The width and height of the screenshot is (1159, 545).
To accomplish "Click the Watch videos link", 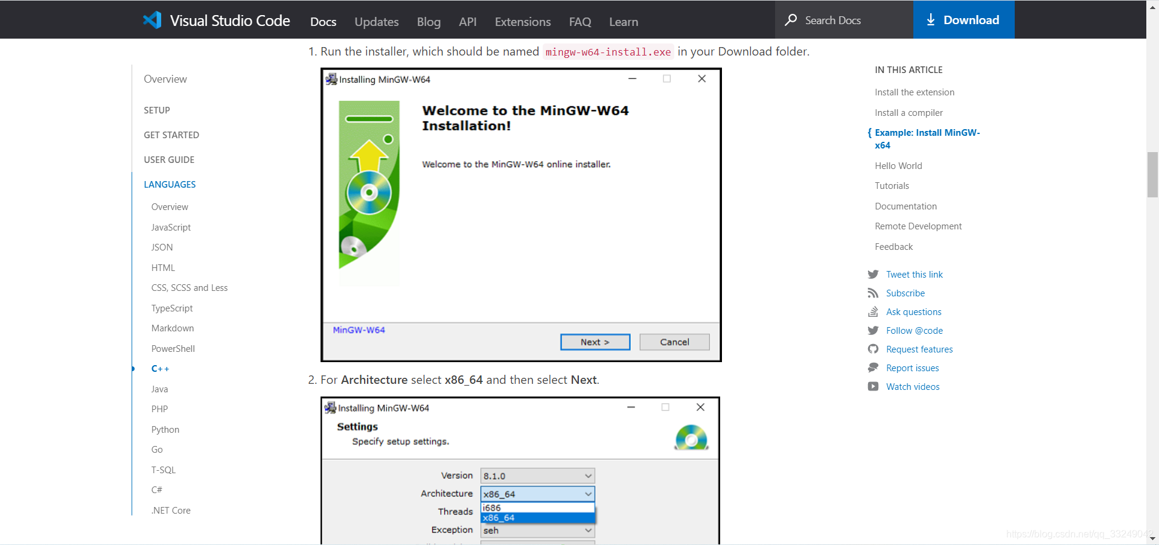I will click(x=913, y=387).
